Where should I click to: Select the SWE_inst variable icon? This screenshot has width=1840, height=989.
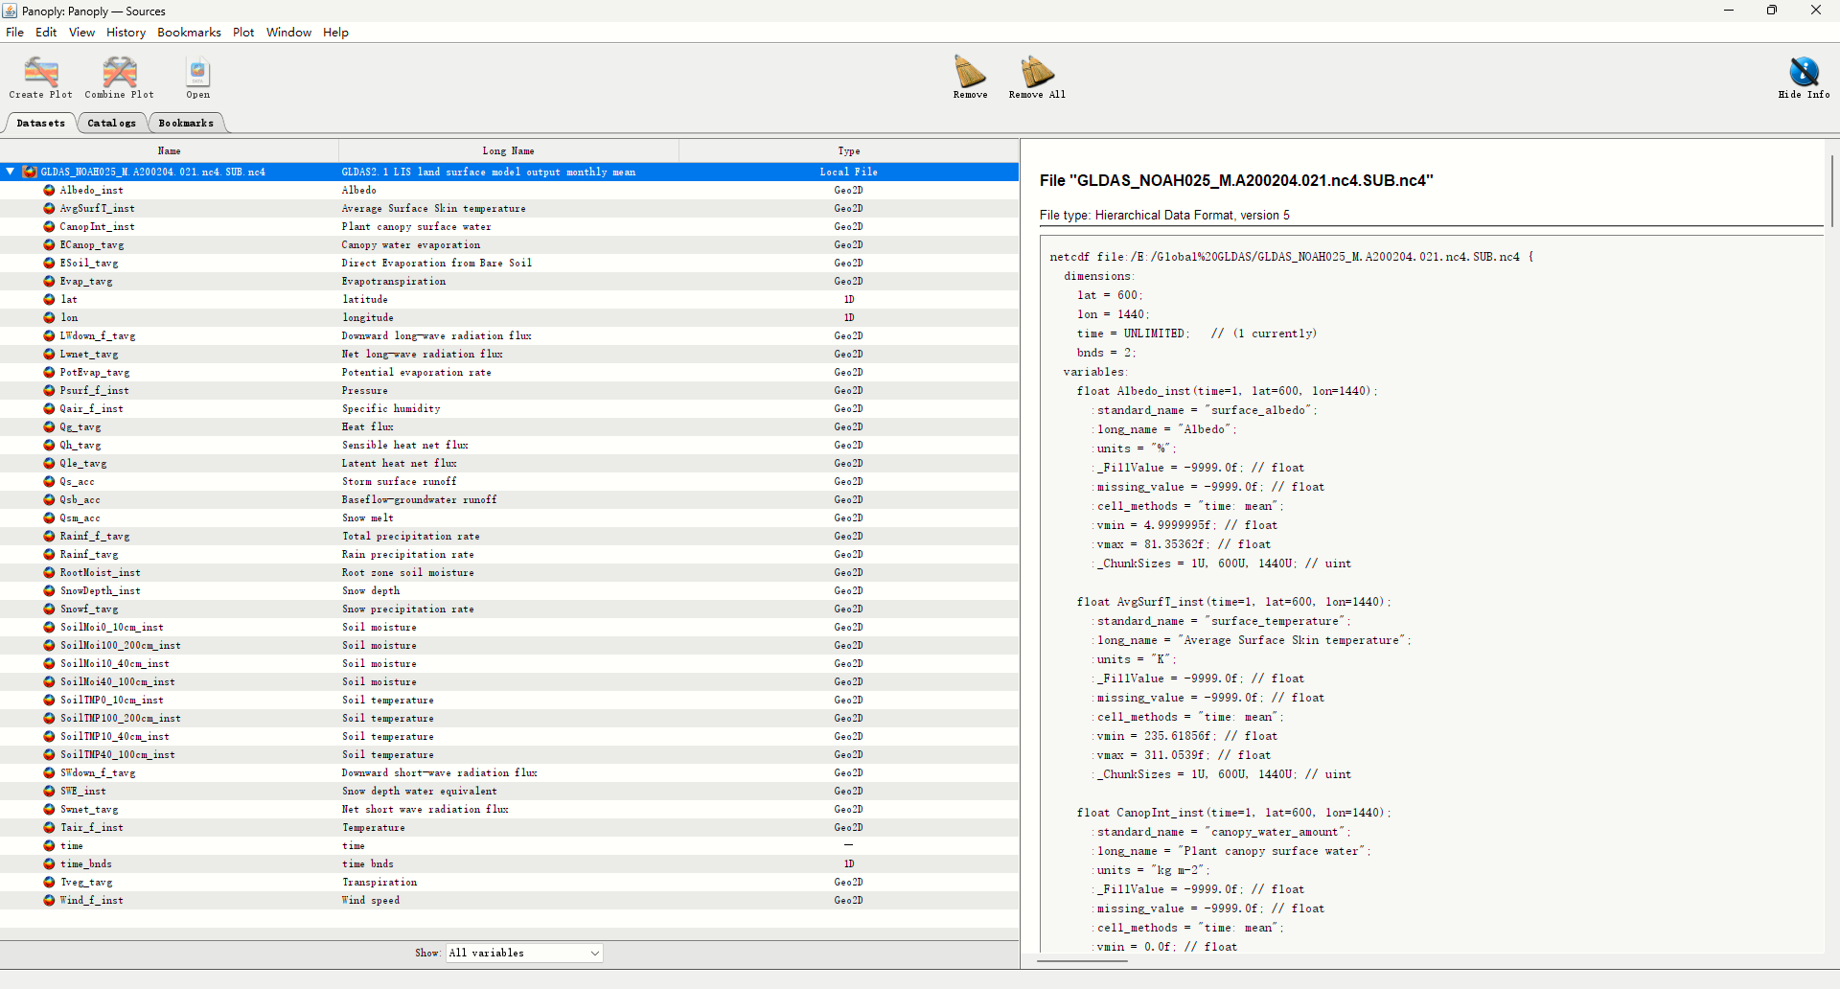coord(49,791)
